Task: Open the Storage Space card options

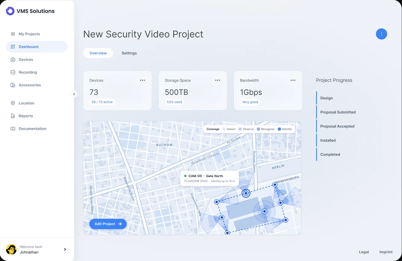Action: click(x=218, y=80)
